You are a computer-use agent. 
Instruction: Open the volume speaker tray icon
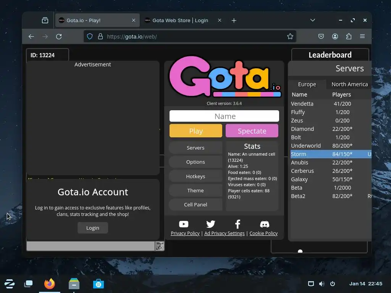322,284
